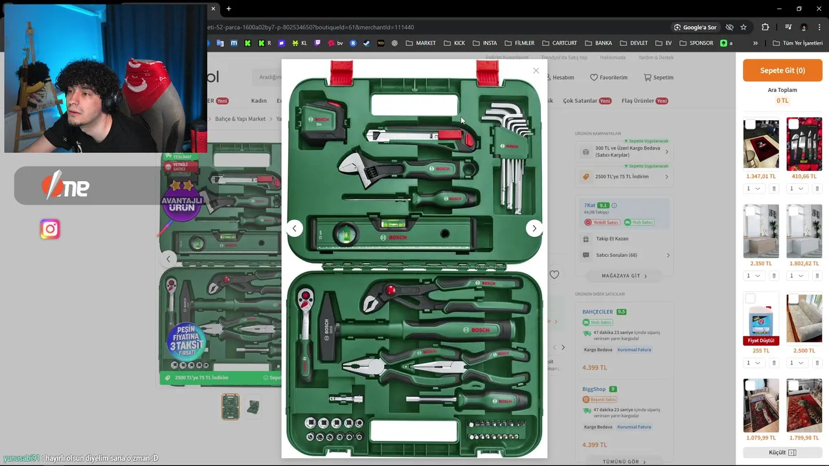Image resolution: width=829 pixels, height=466 pixels.
Task: Go to cart with Sepete Git button
Action: click(x=782, y=71)
